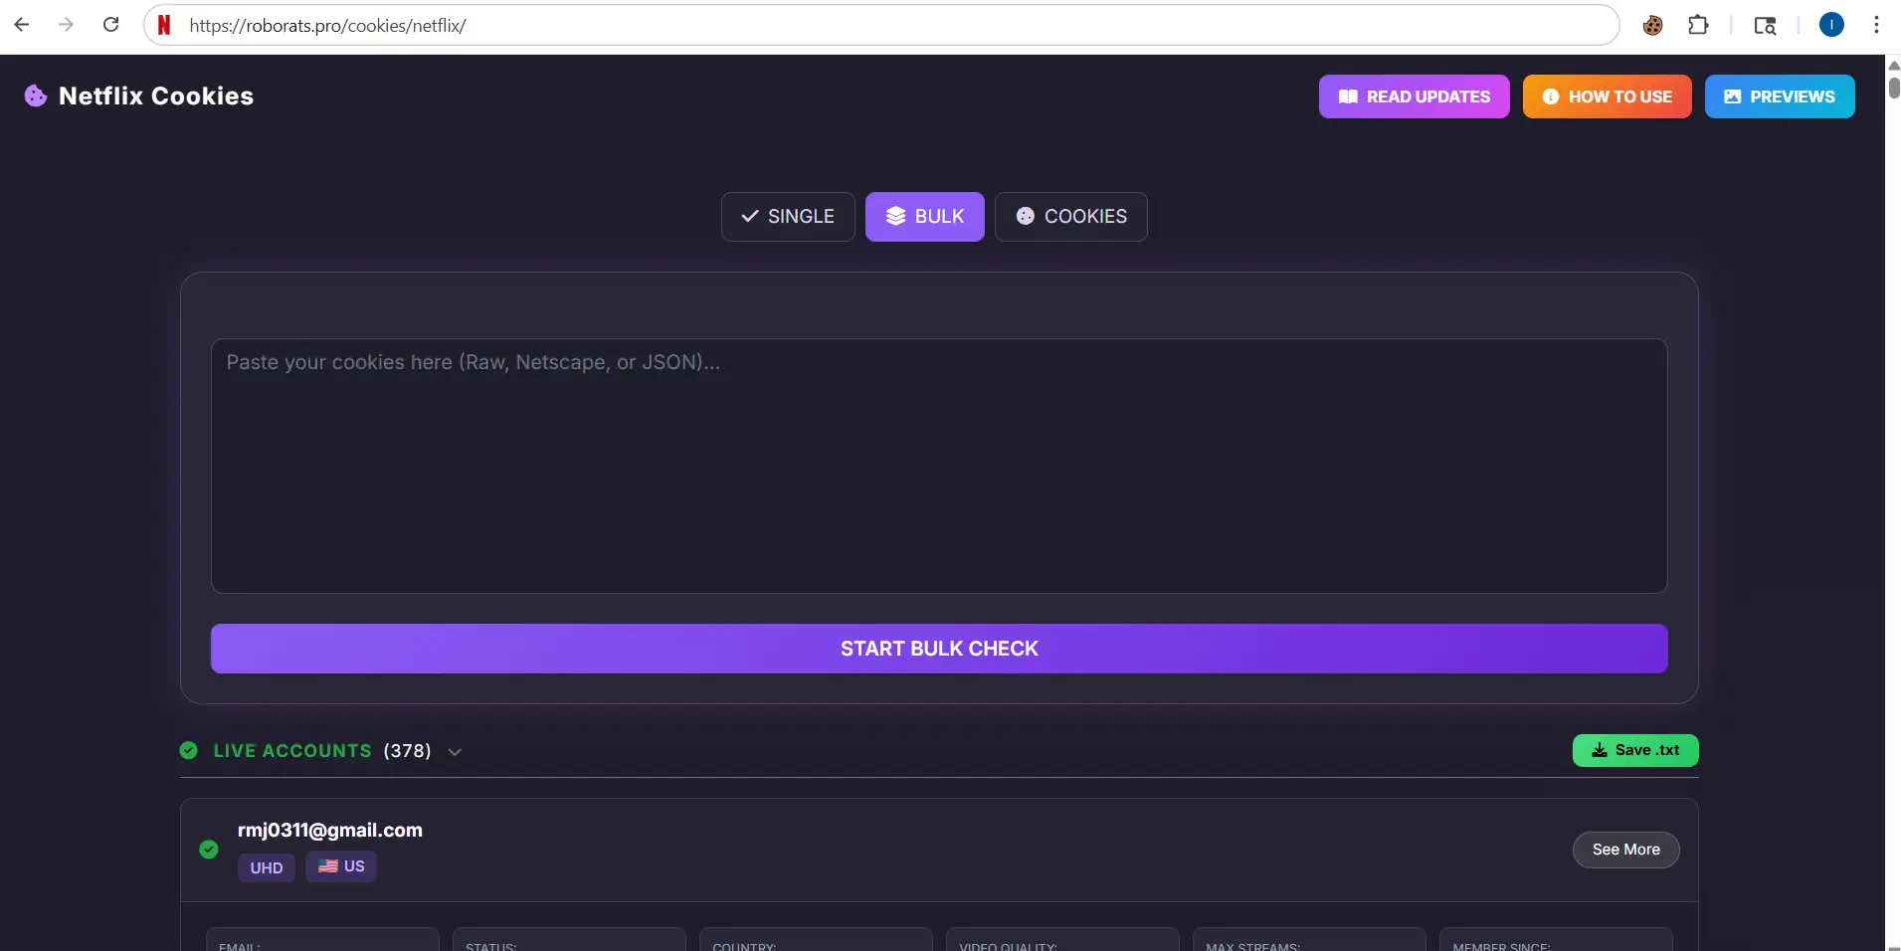Click the scrollbar up arrow
The image size is (1901, 951).
(1893, 65)
